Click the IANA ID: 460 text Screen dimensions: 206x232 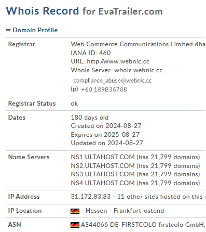point(91,53)
